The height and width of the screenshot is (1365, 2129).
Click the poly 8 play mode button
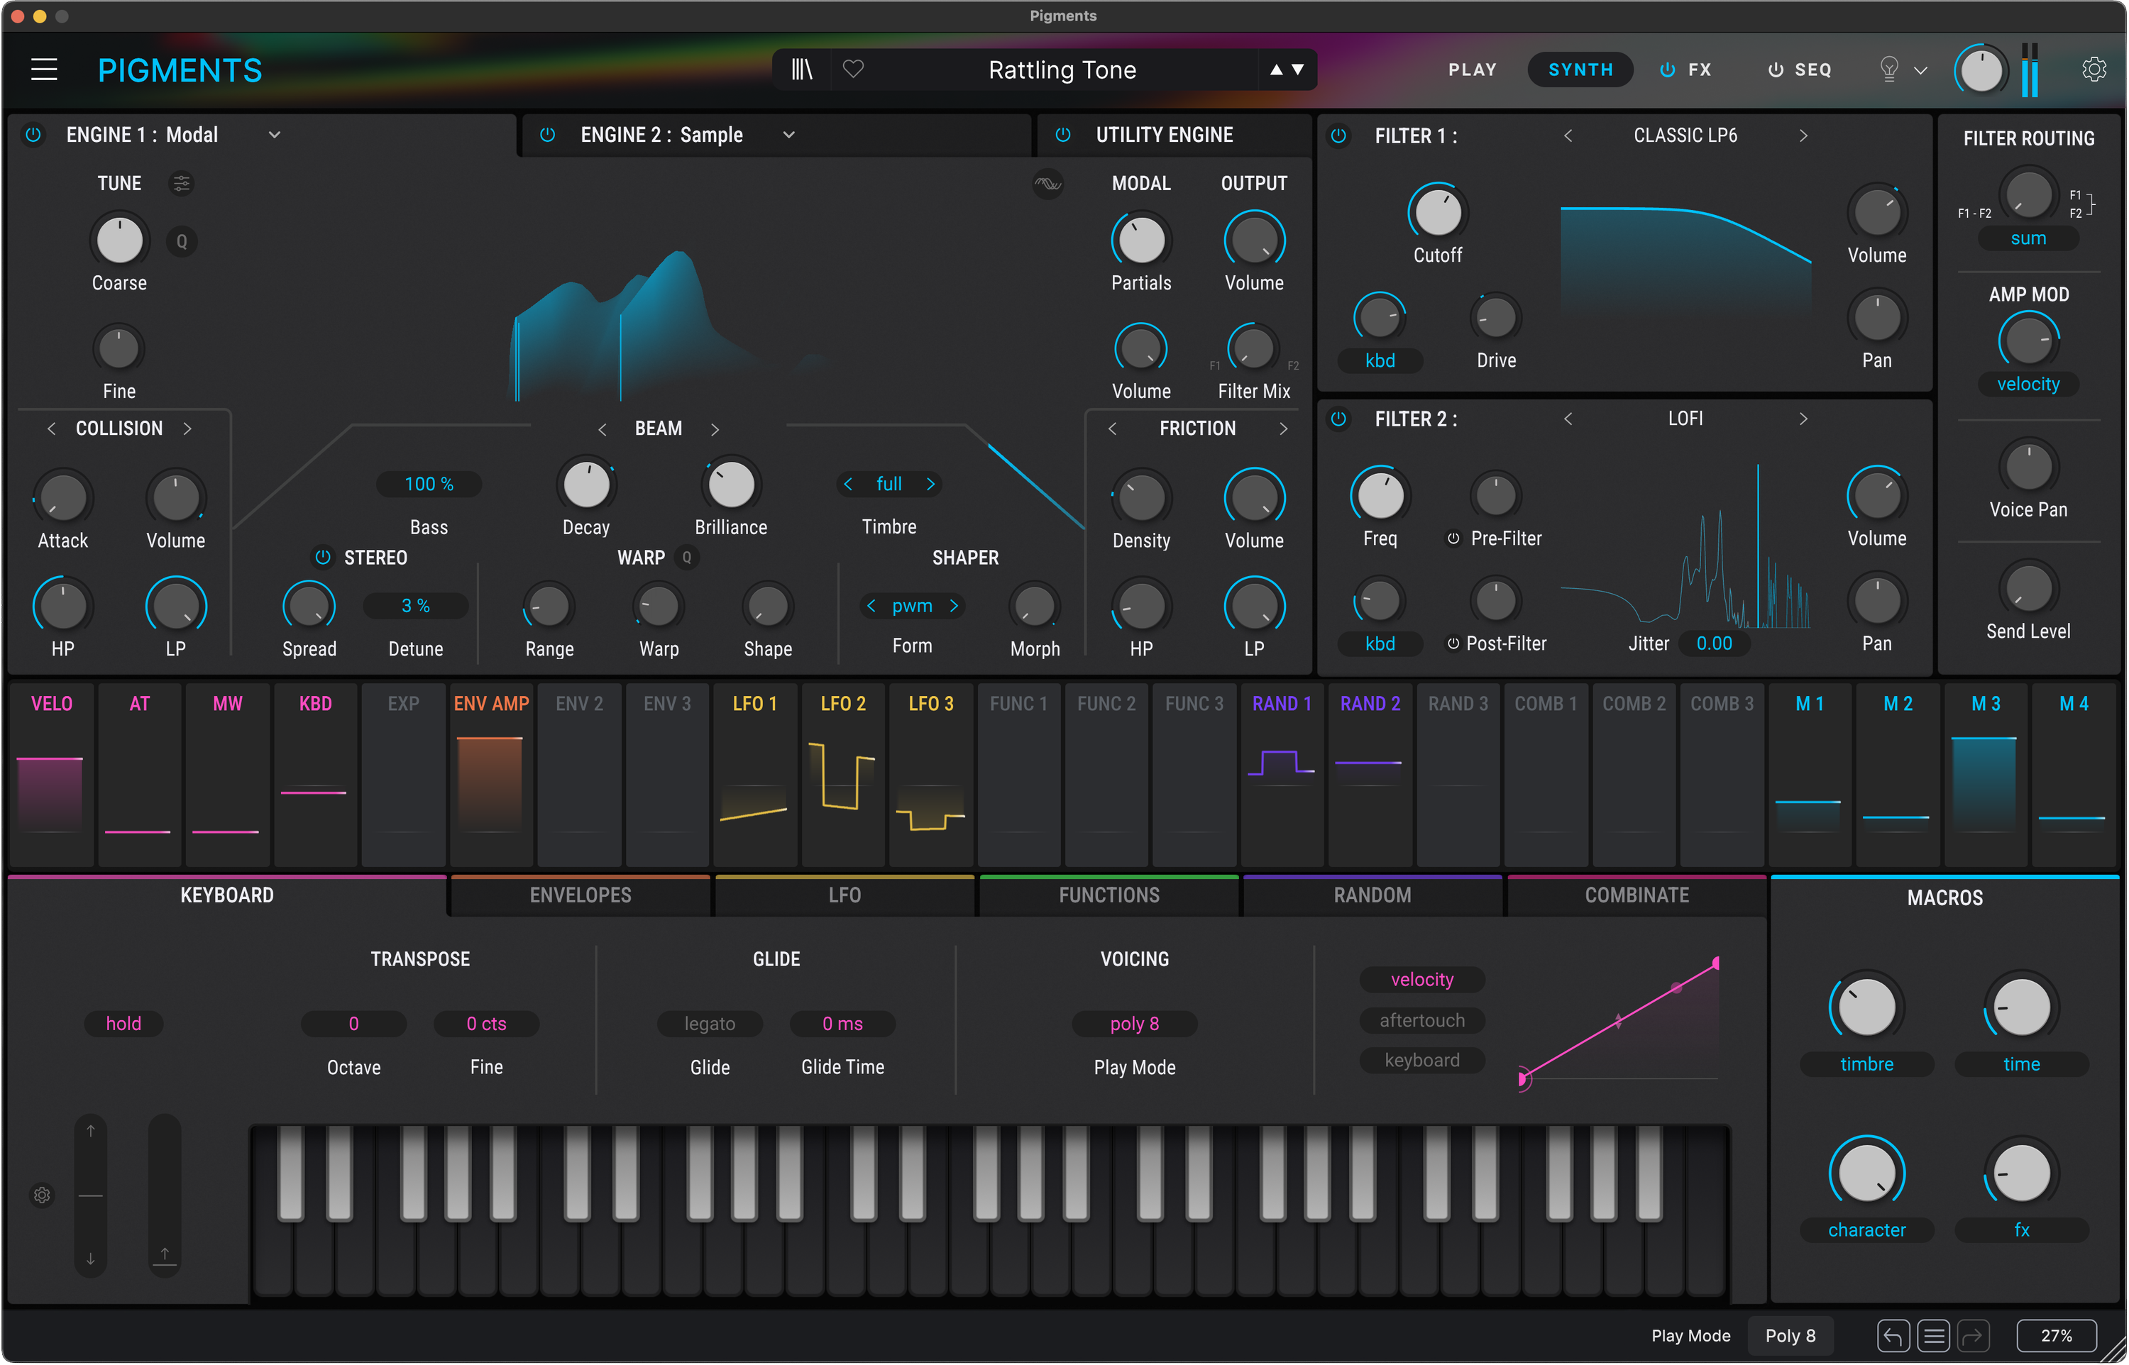(1133, 1024)
